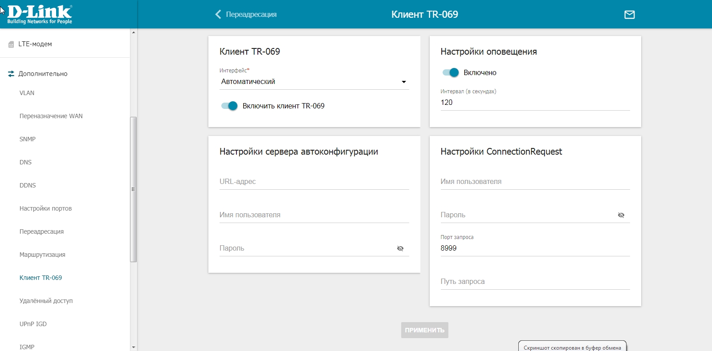
Task: Click the D-Link logo
Action: [x=40, y=14]
